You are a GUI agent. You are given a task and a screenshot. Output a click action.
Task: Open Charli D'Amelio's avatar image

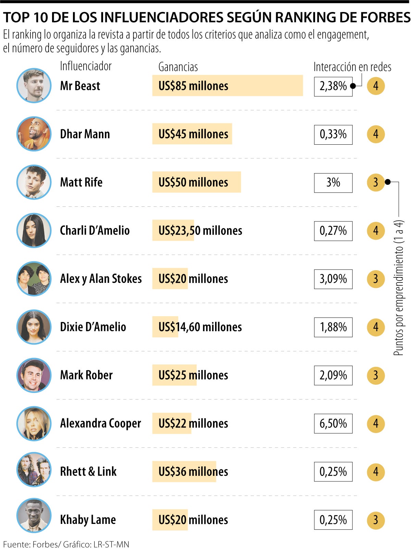coord(34,230)
